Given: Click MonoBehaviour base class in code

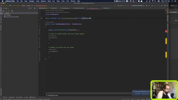Looking at the screenshot, I should point(77,24).
